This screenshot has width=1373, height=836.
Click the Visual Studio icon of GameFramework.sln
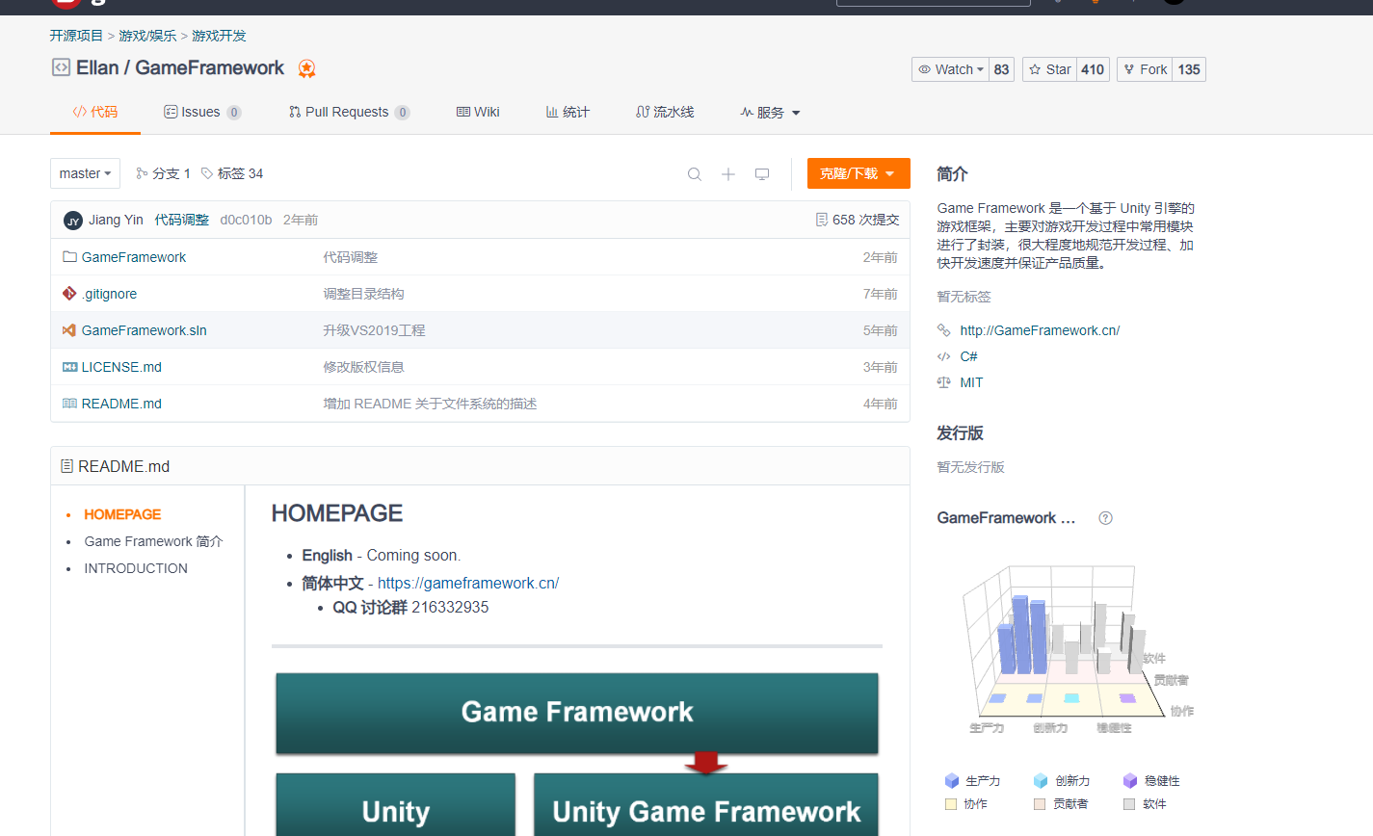(x=69, y=330)
